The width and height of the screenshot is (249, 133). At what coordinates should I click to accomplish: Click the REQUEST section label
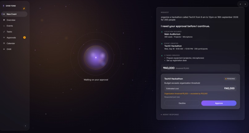click(x=165, y=12)
